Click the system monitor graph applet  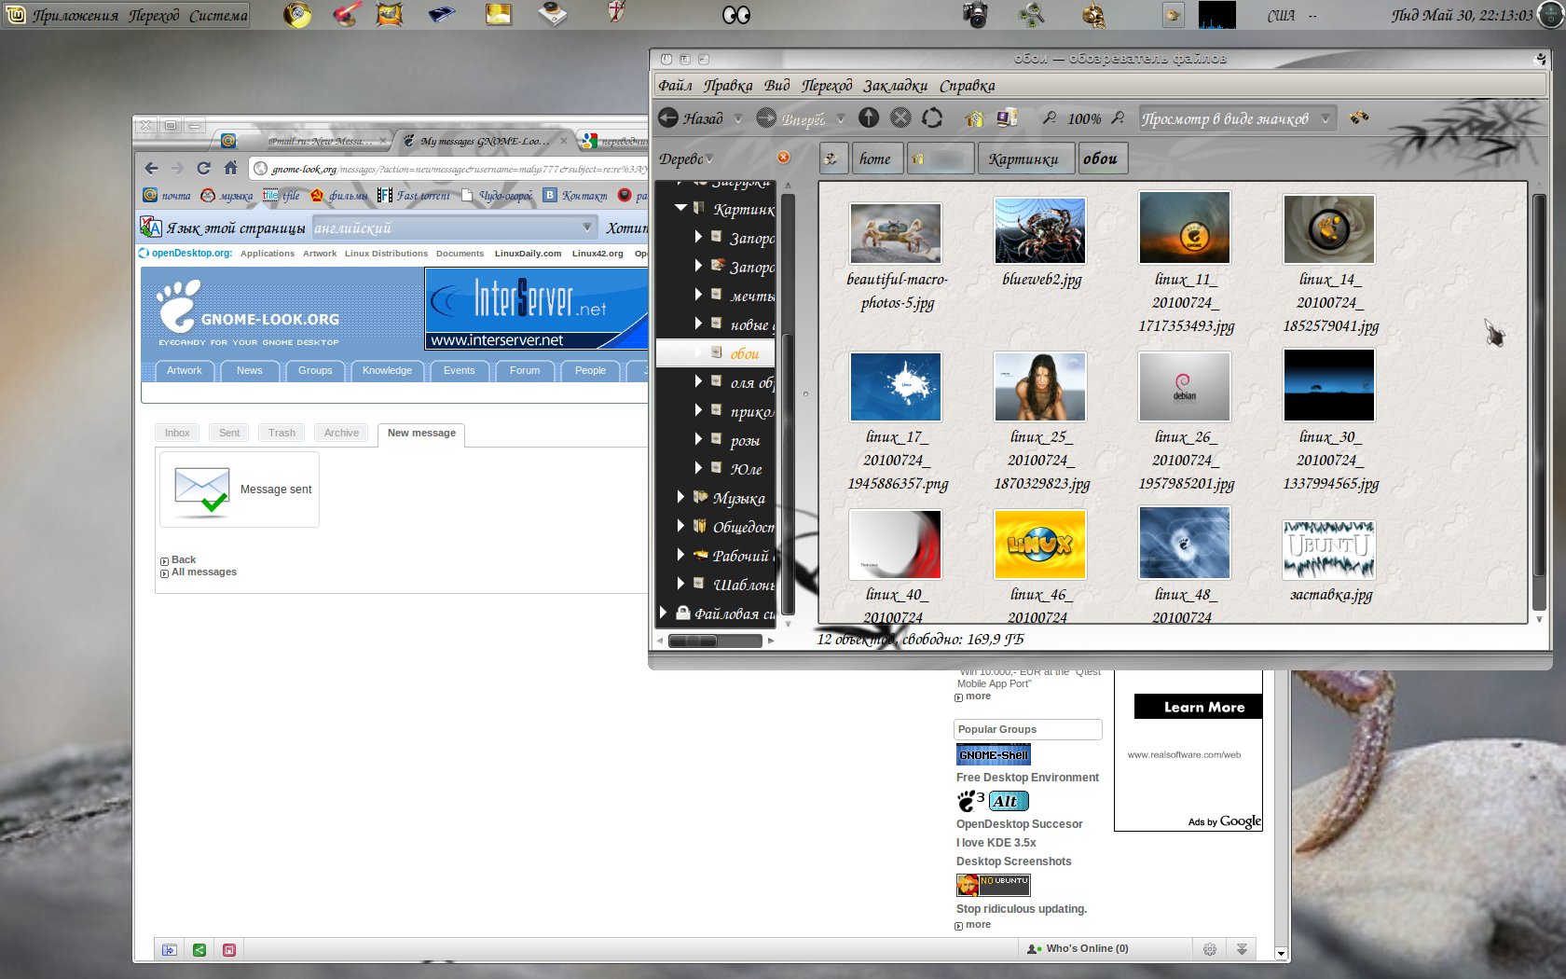click(1217, 15)
